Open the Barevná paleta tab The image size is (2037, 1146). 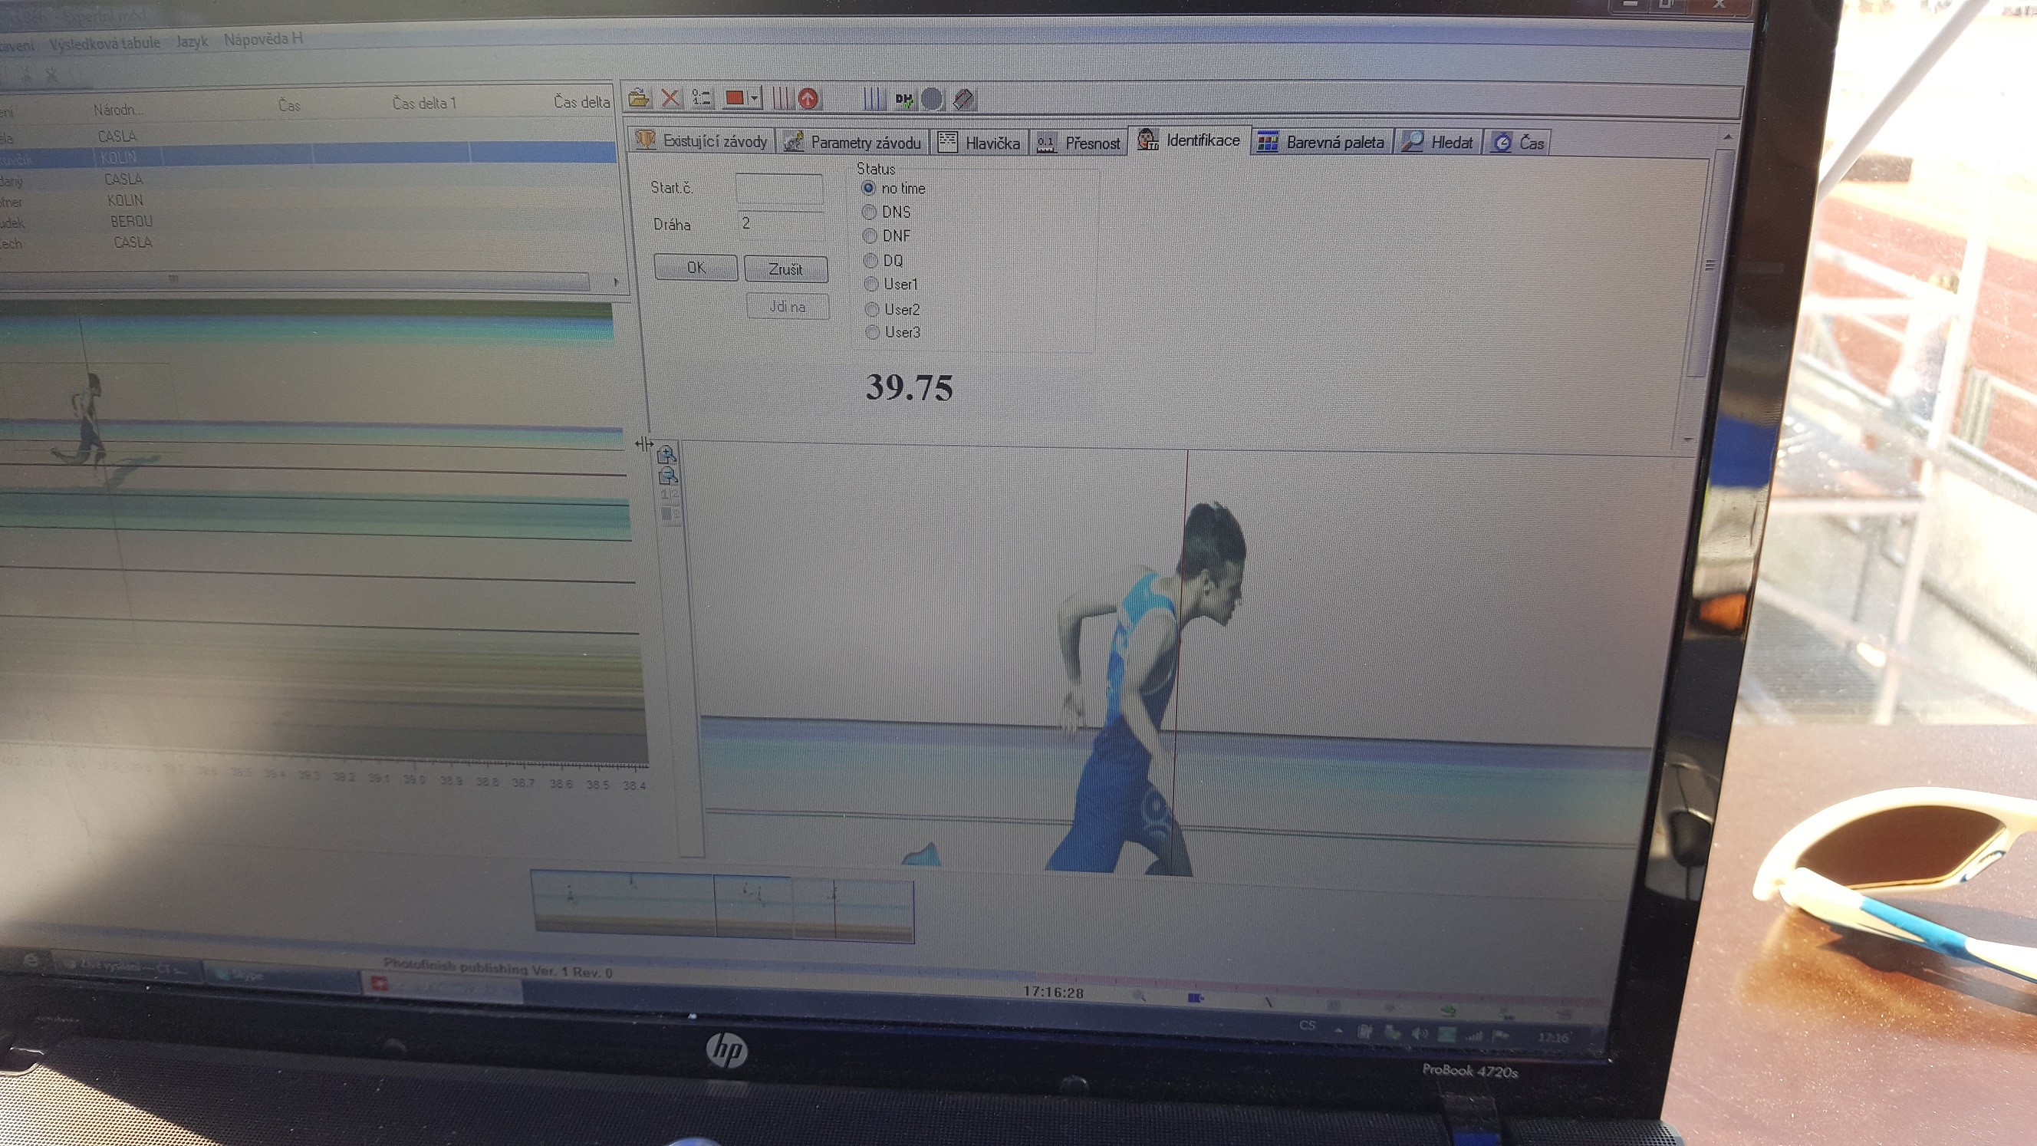tap(1321, 143)
